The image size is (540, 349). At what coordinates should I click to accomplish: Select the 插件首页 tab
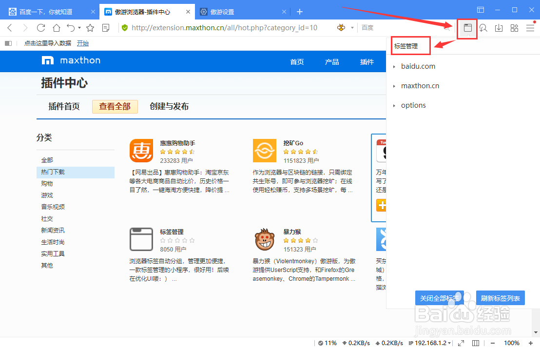pyautogui.click(x=64, y=106)
